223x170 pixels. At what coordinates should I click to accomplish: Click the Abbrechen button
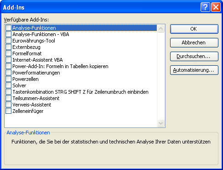coord(194,42)
